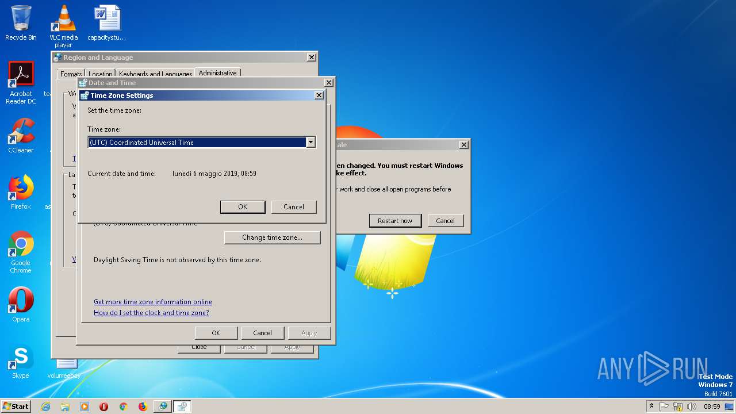Open Get more time zone information online
This screenshot has width=736, height=414.
[x=153, y=302]
